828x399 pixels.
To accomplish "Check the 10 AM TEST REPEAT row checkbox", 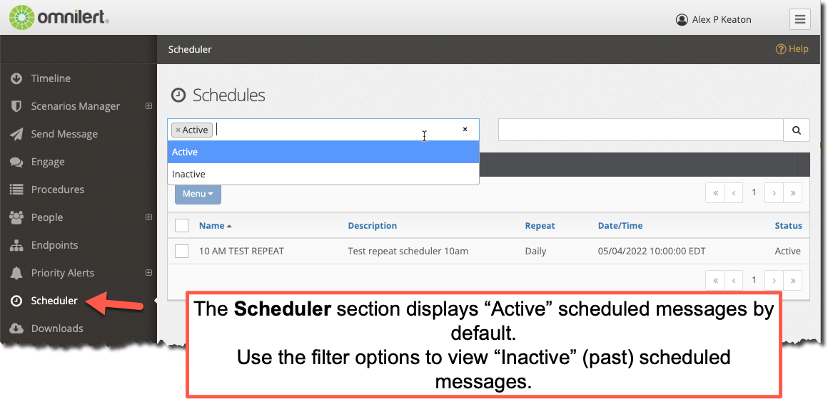I will click(x=181, y=251).
